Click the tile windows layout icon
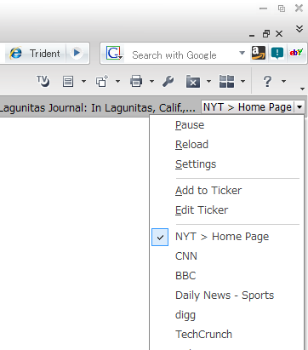Viewport: 308px width, 350px height. [227, 81]
